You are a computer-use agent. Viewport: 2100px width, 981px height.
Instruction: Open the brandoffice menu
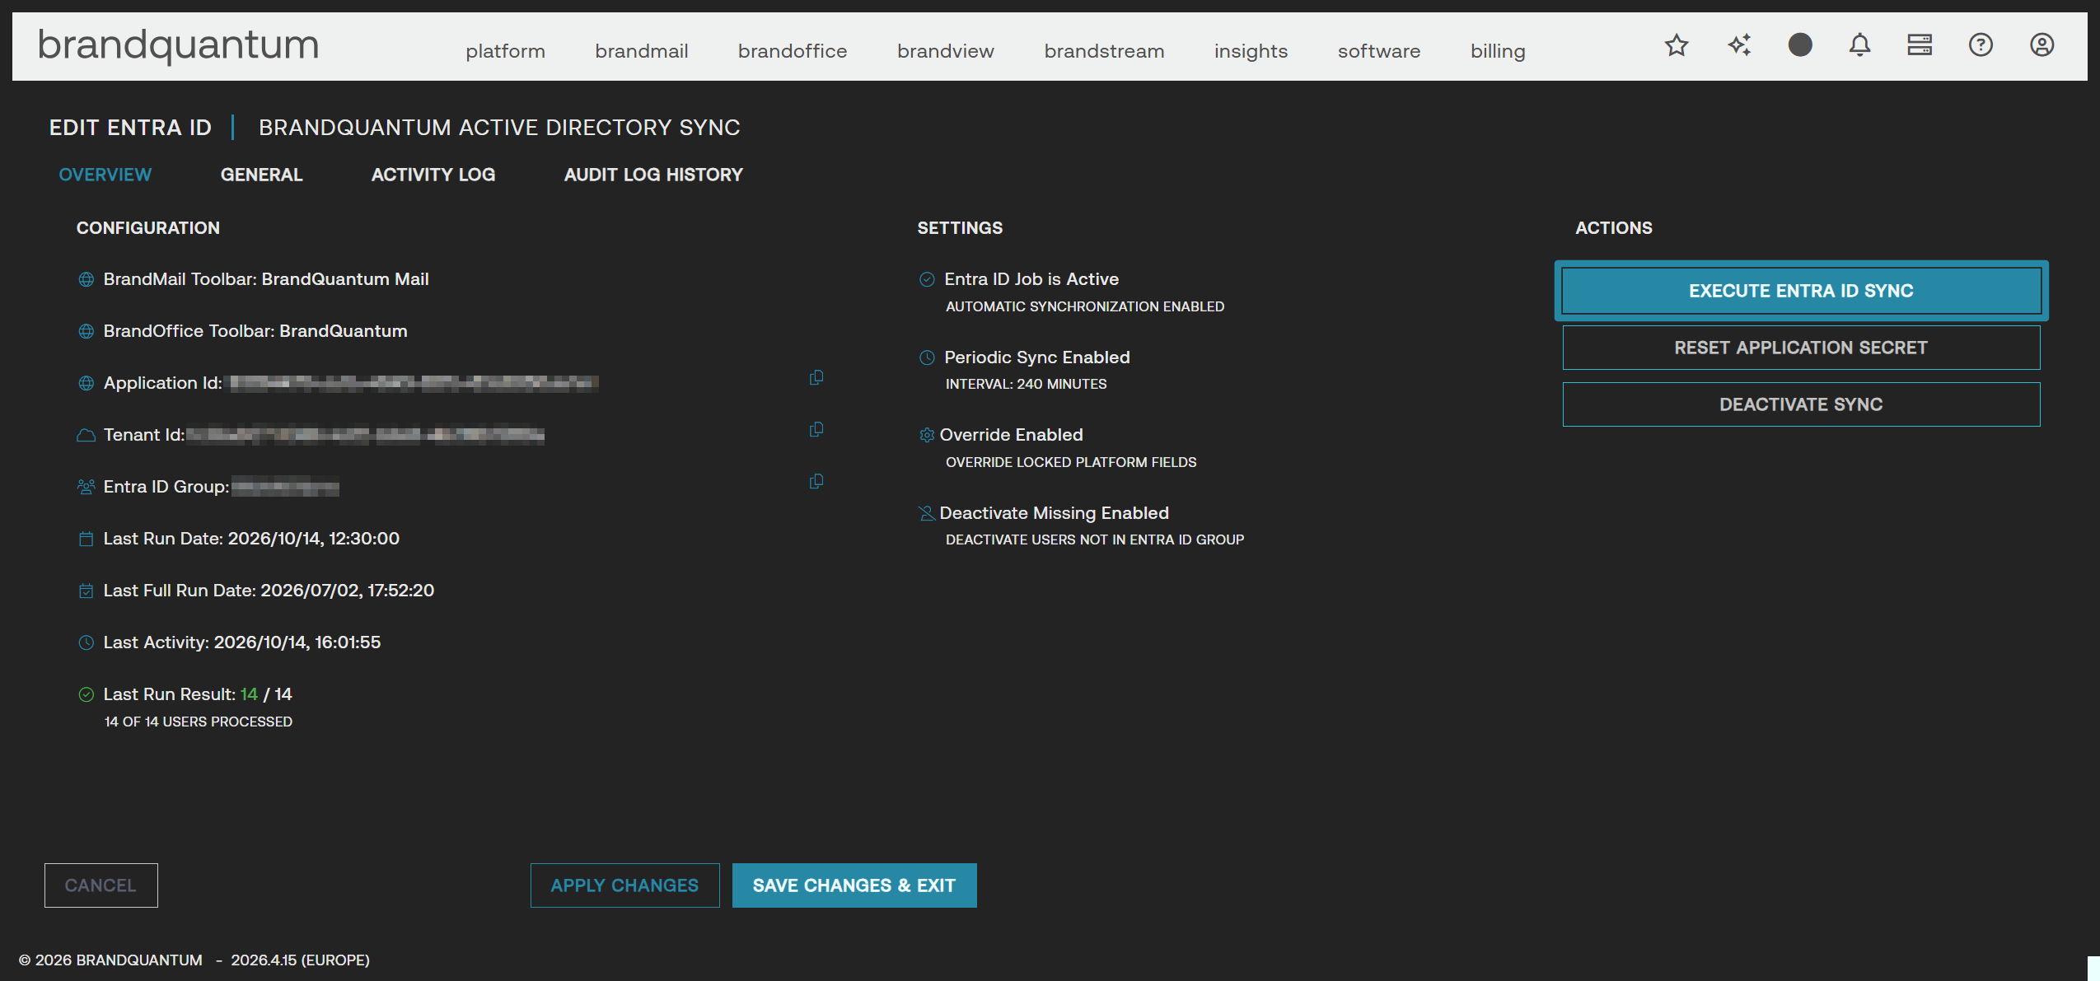pyautogui.click(x=793, y=51)
